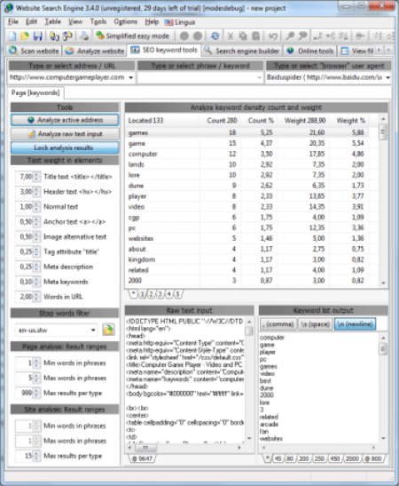
Task: Open the Edit menu
Action: [31, 22]
